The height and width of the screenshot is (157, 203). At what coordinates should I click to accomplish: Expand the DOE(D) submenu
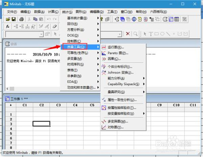[x=81, y=35]
